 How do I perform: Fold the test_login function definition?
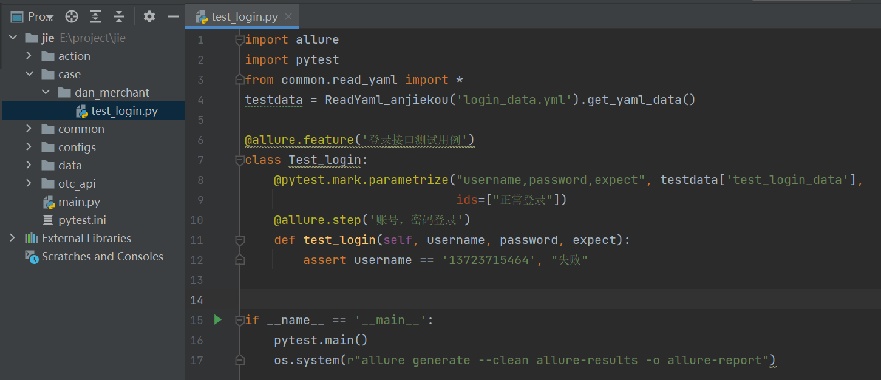(x=240, y=240)
